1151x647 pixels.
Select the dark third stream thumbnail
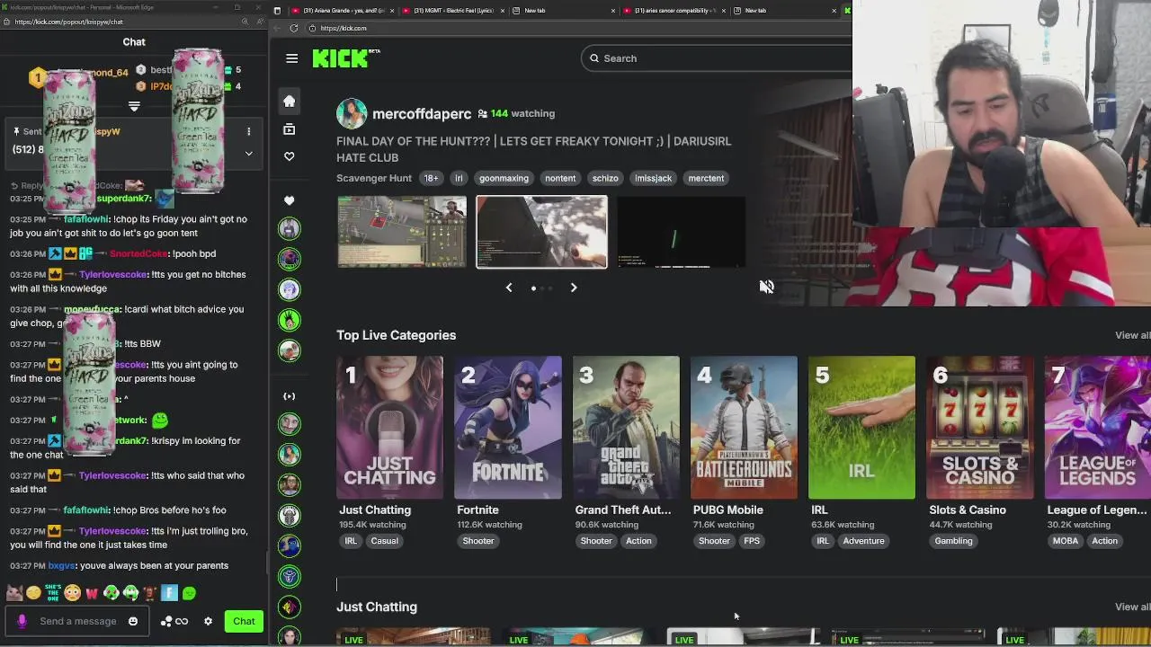click(x=681, y=232)
